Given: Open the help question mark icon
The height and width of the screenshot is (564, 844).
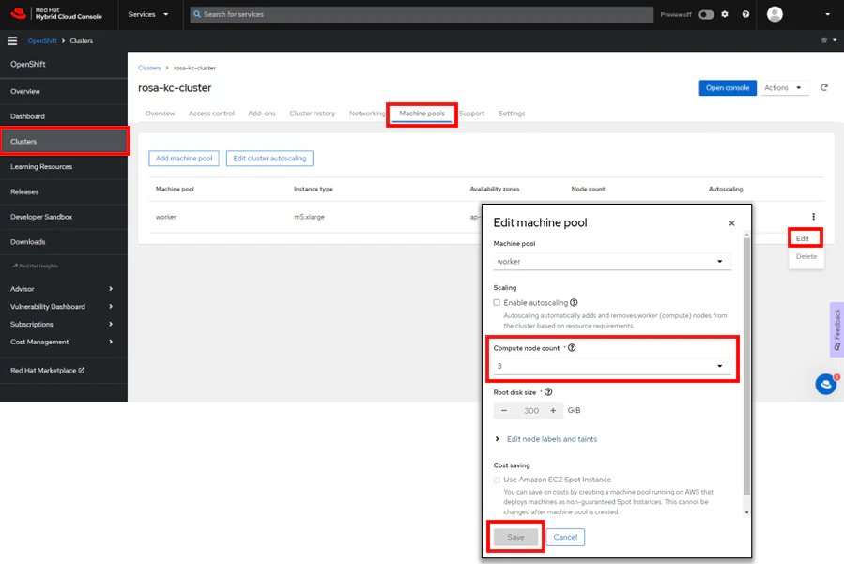Looking at the screenshot, I should (x=745, y=14).
